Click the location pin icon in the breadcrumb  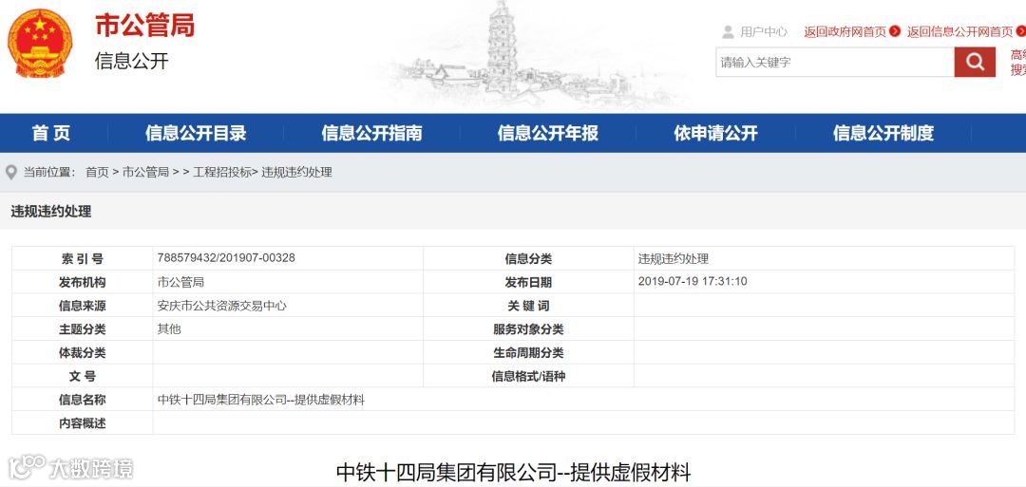tap(11, 173)
